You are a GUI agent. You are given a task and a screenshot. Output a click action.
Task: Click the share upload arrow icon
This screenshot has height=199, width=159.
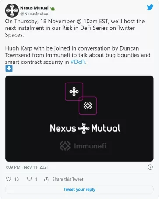(x=46, y=179)
